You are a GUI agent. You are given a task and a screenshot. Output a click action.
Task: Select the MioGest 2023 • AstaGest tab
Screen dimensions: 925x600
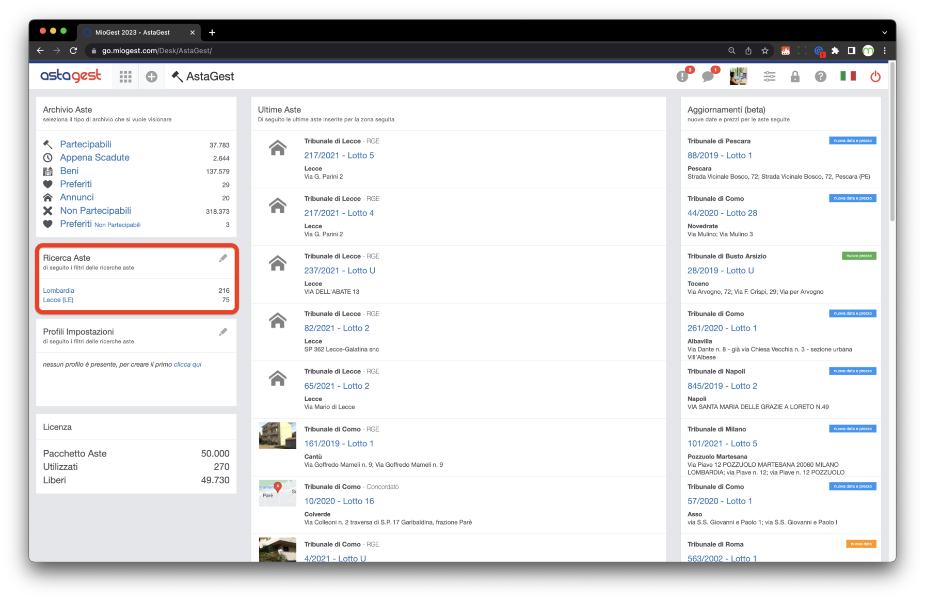(x=139, y=33)
